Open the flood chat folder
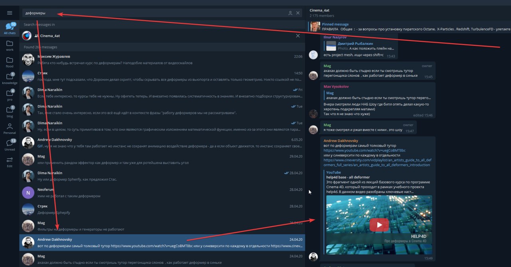 pos(10,62)
